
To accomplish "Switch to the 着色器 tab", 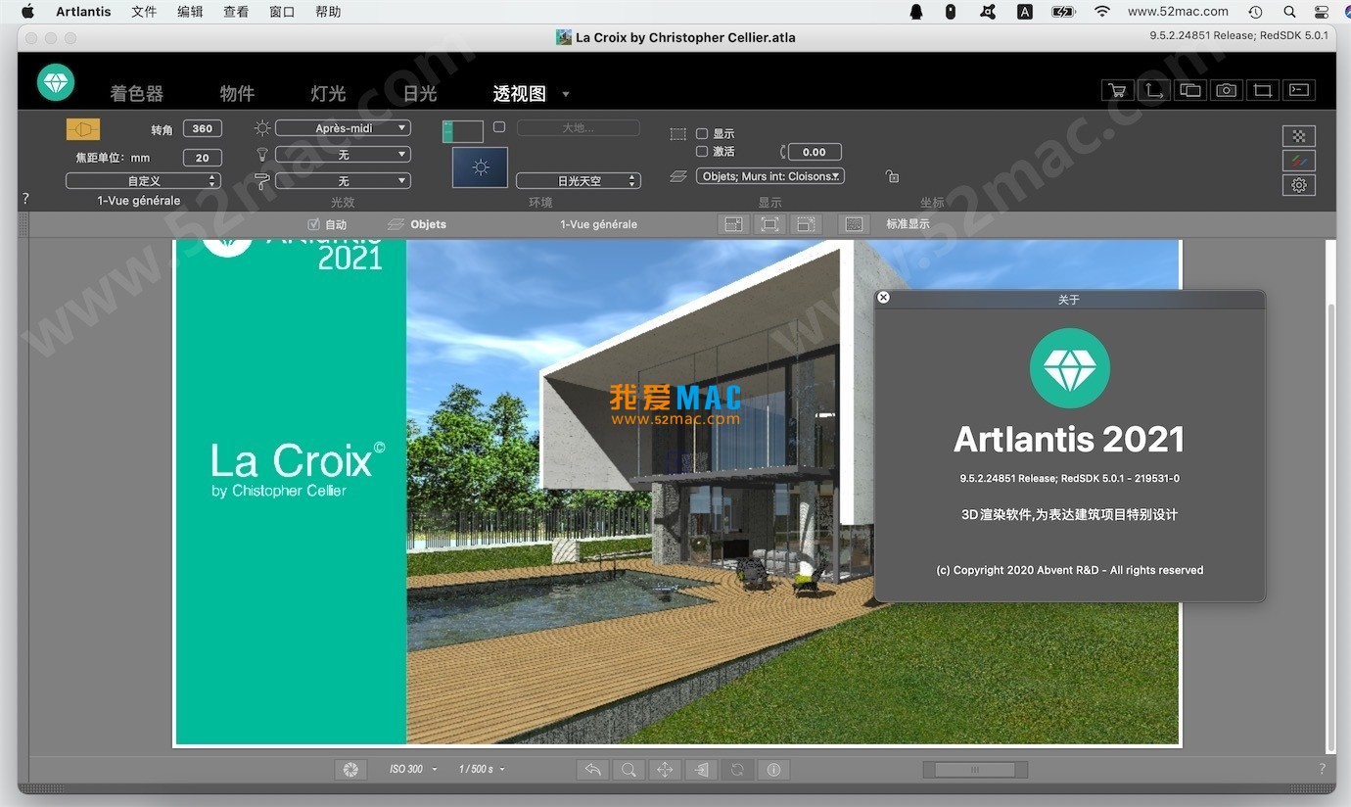I will [136, 93].
